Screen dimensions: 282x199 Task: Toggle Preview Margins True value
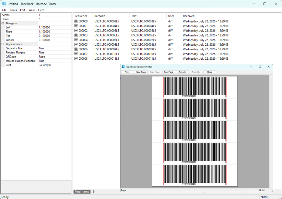point(55,52)
